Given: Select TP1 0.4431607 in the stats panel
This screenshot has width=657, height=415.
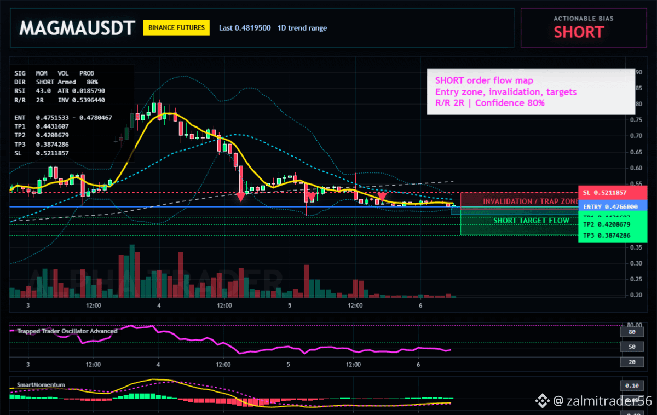Looking at the screenshot, I should 41,126.
